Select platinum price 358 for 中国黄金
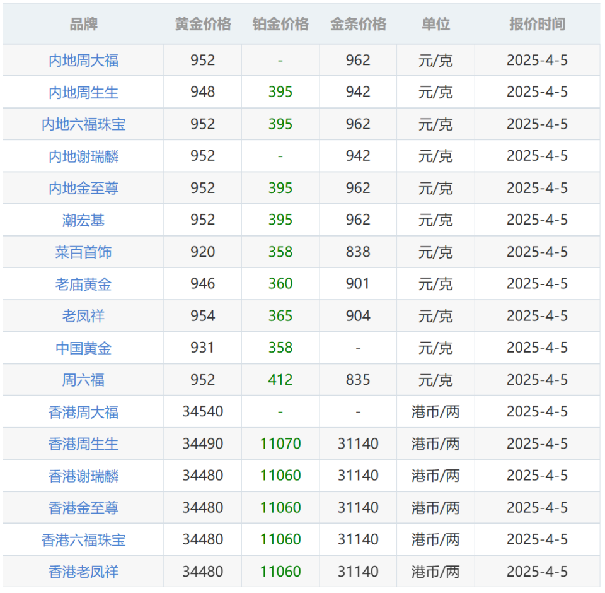Image resolution: width=605 pixels, height=593 pixels. coord(280,348)
